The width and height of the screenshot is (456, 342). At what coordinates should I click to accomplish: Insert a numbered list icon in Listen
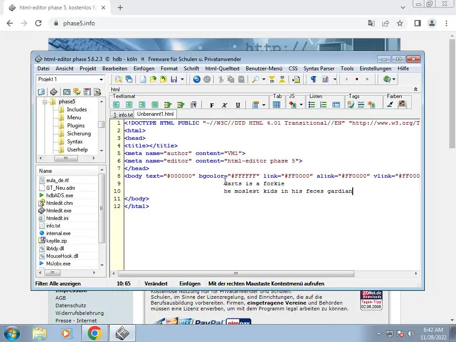point(323,105)
